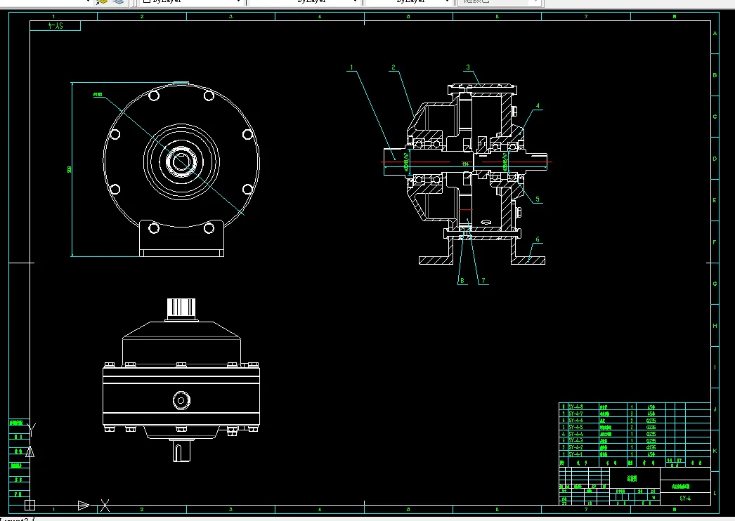Pick balloon number 4 on section view
The height and width of the screenshot is (521, 735).
[538, 106]
